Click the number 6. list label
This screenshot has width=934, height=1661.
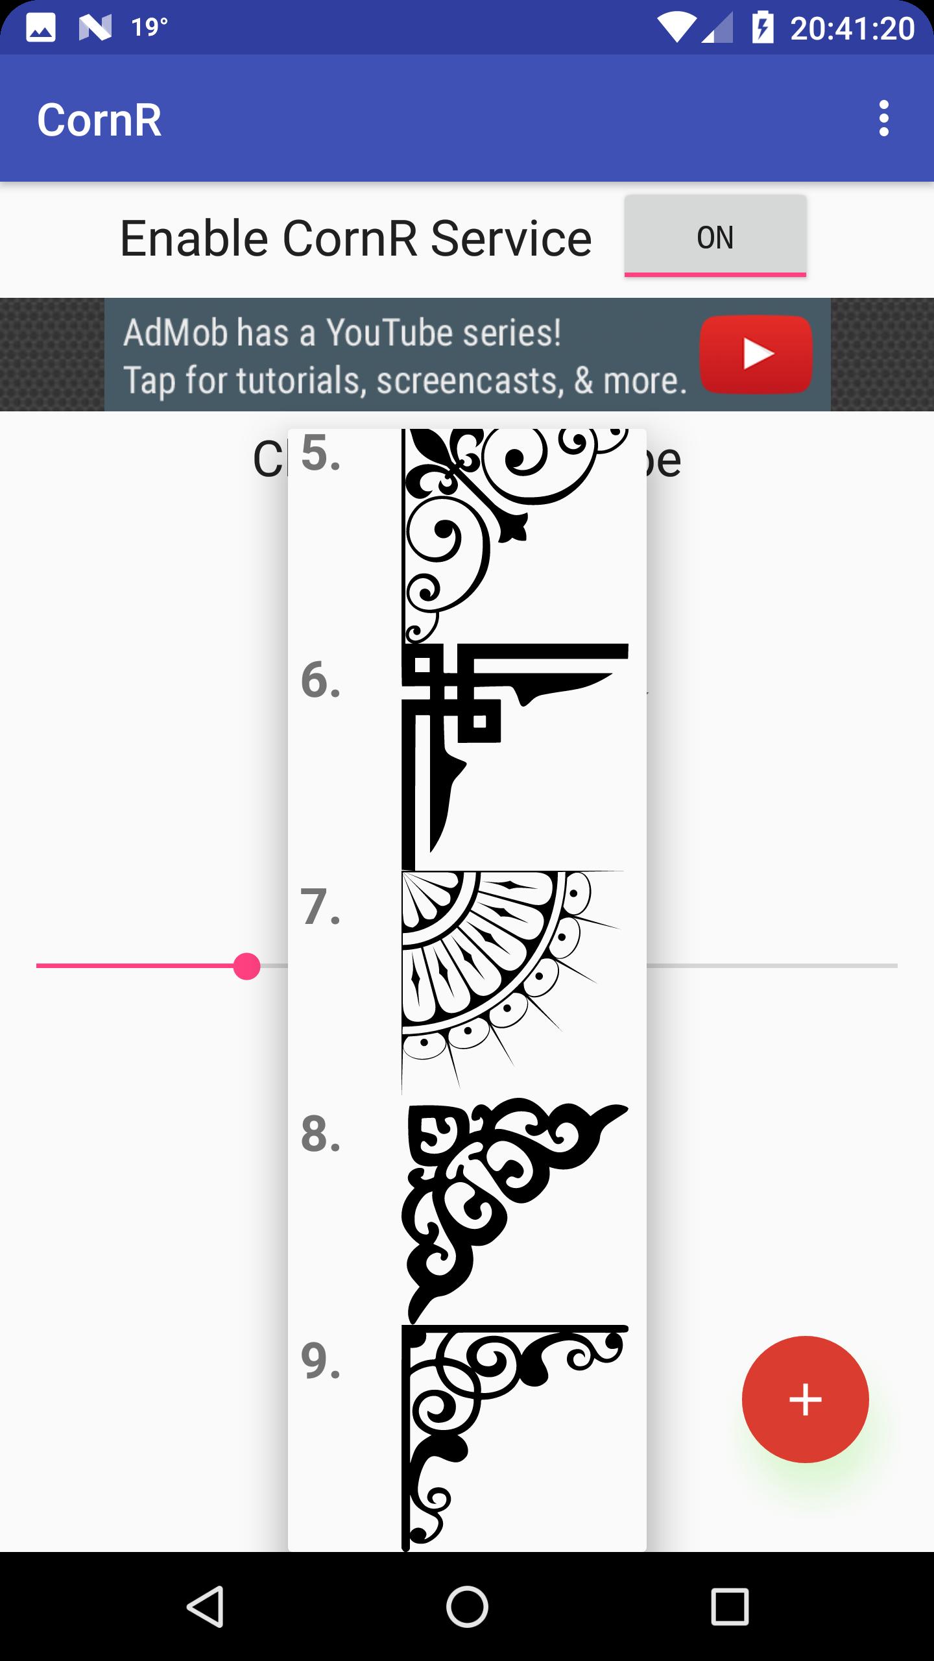pos(320,679)
